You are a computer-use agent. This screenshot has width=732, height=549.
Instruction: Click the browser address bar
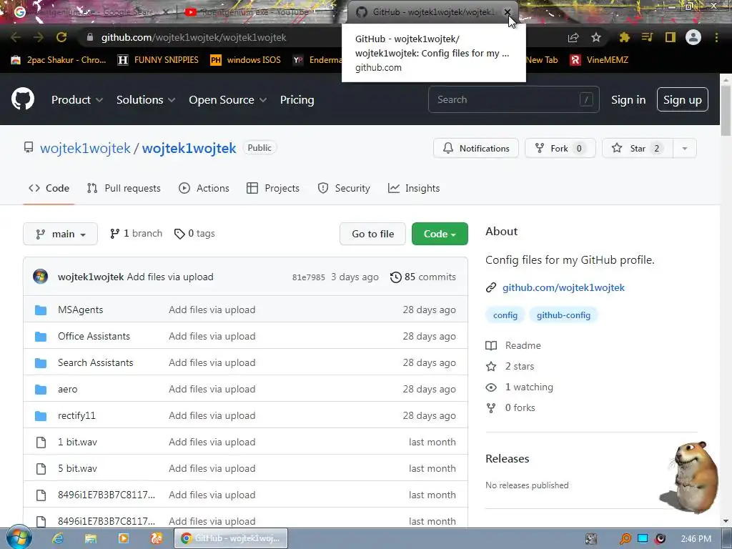[x=322, y=37]
